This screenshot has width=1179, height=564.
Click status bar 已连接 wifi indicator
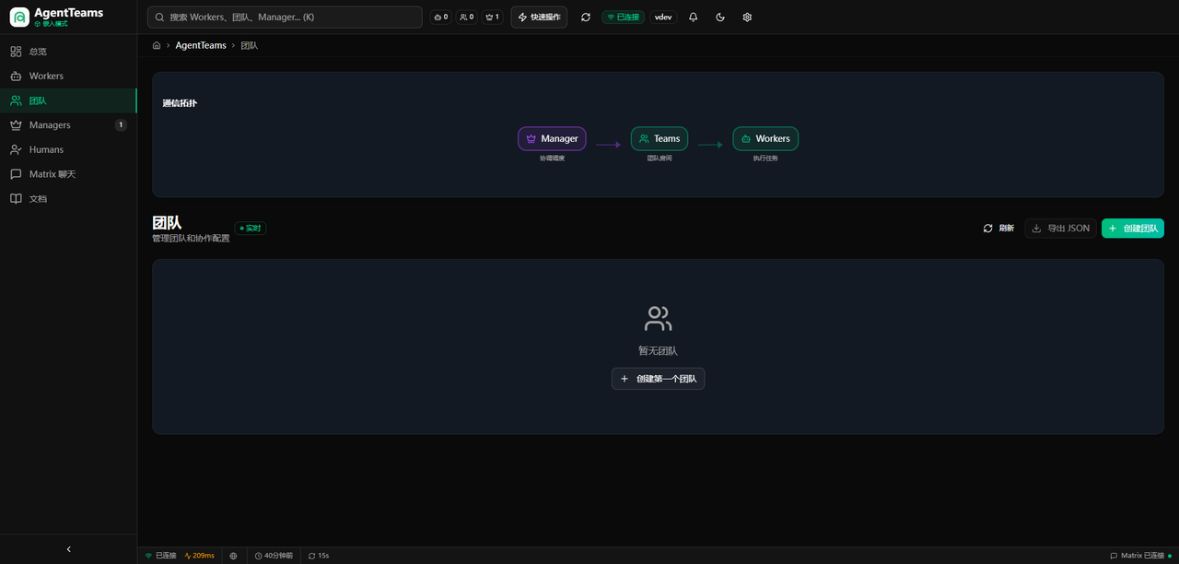click(161, 556)
